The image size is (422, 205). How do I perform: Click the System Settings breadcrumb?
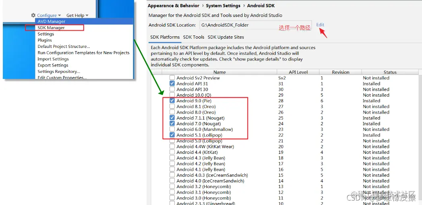click(223, 6)
